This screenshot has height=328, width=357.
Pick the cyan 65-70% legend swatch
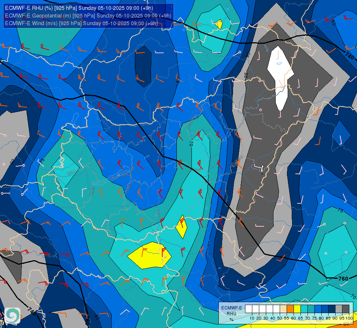click(304, 309)
